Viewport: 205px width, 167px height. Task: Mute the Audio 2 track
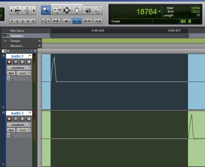click(x=29, y=119)
